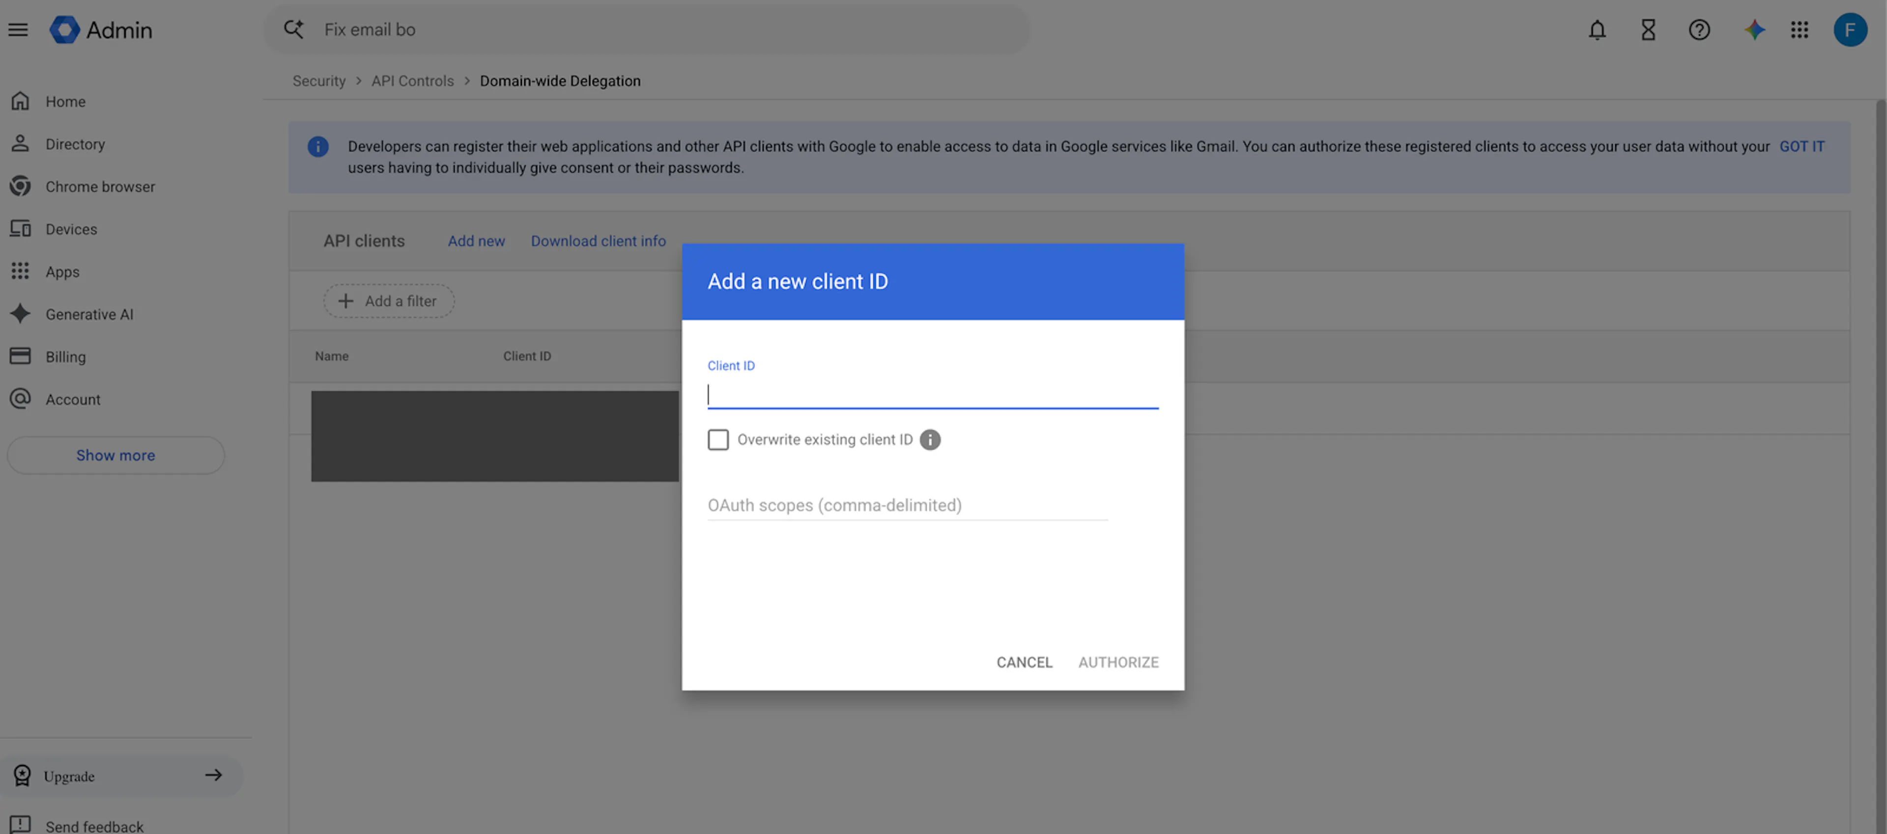
Task: Open the account avatar F
Action: pos(1850,30)
